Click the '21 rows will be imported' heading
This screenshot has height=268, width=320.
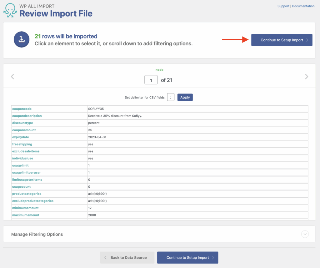pos(66,36)
